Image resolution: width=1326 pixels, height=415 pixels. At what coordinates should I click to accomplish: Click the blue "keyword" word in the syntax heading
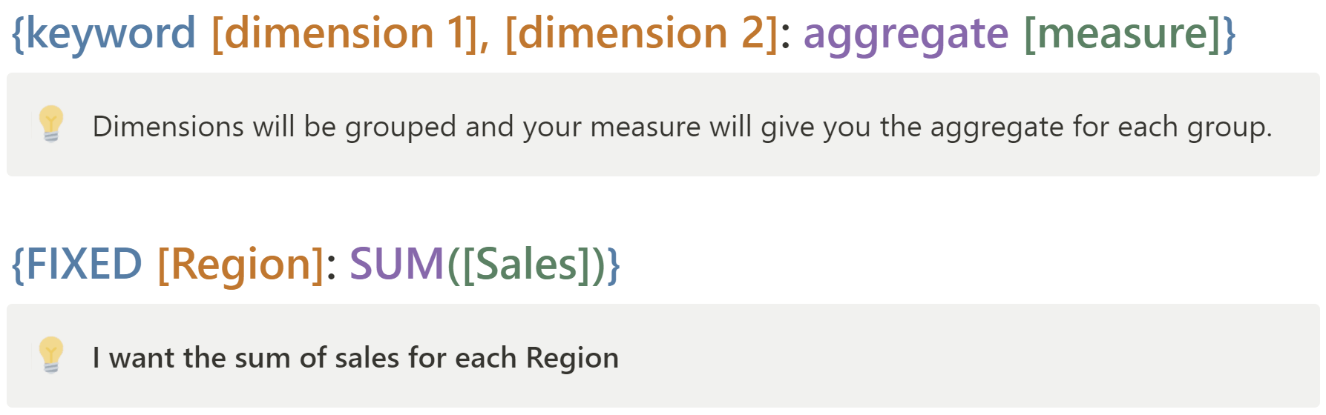(111, 34)
